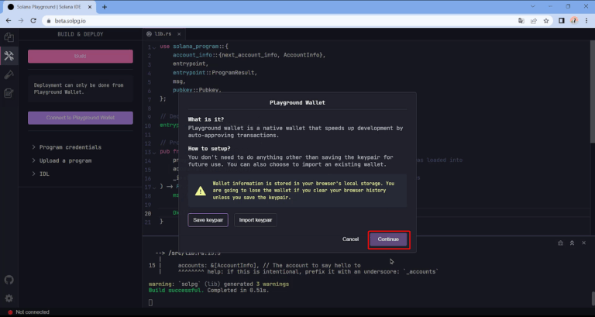Click the editor vertical scrollbar

click(x=593, y=92)
